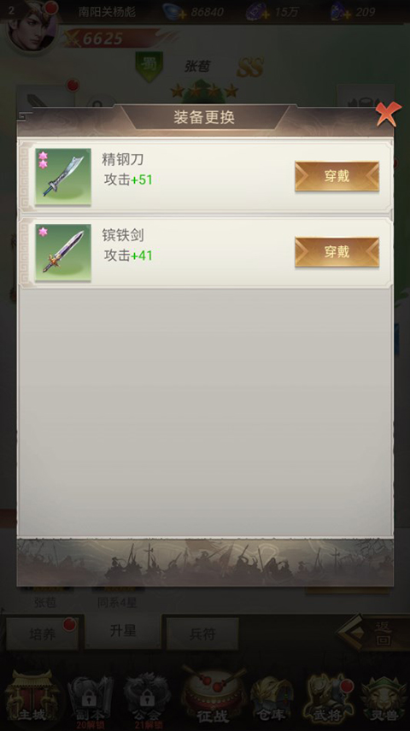Select the 镔铁剑 sword icon

(x=63, y=252)
